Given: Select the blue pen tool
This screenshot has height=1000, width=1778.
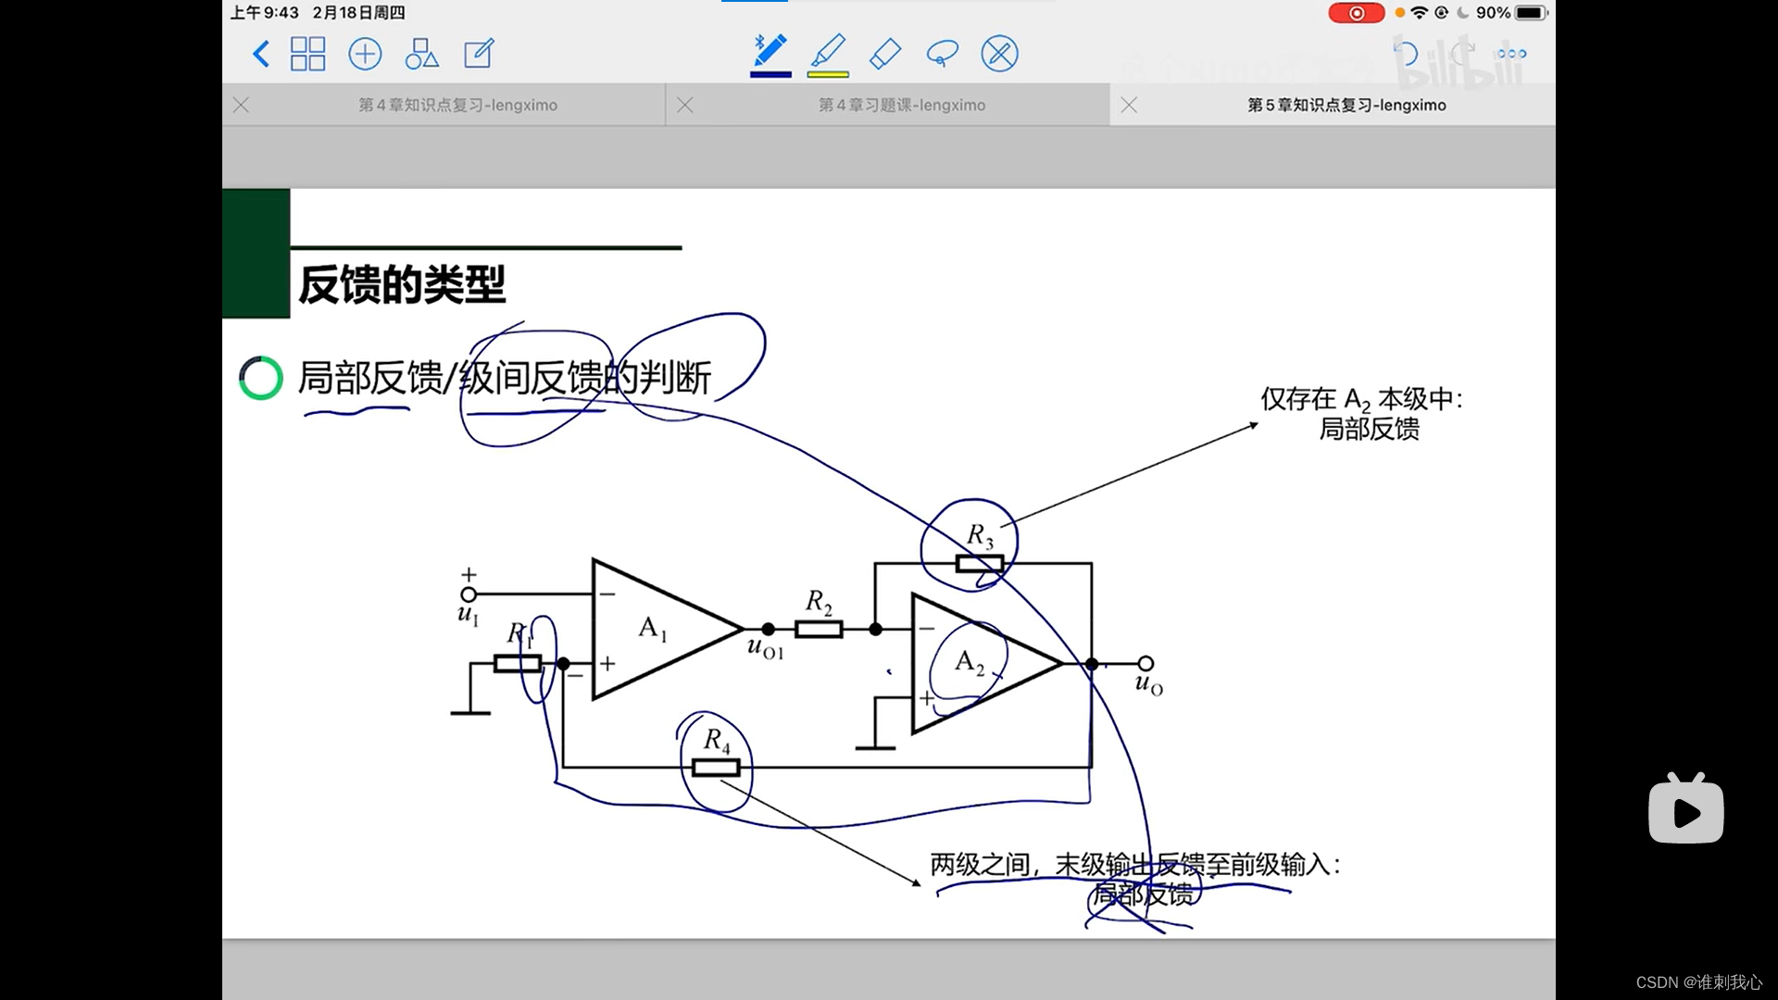Looking at the screenshot, I should pyautogui.click(x=770, y=51).
